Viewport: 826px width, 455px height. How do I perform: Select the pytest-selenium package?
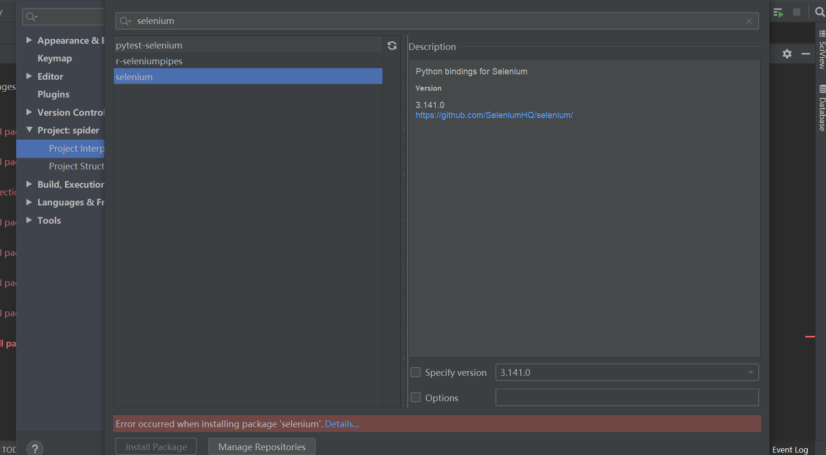[248, 45]
